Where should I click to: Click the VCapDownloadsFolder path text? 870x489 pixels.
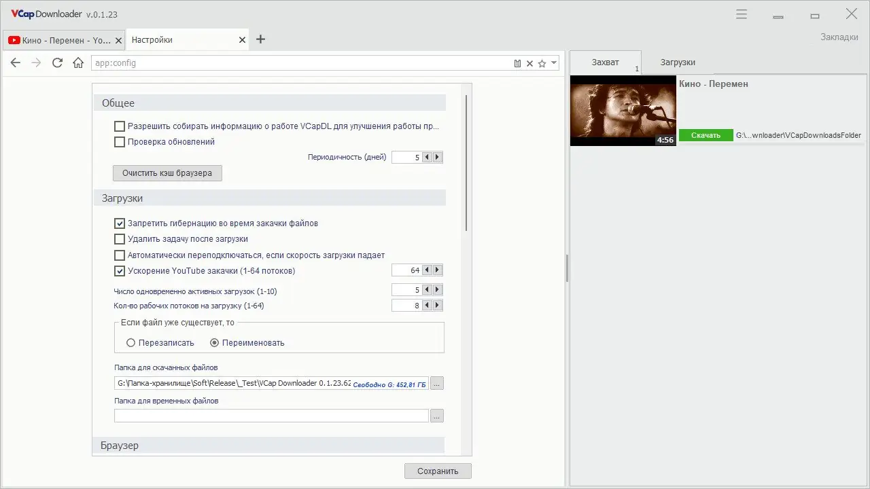pos(799,135)
